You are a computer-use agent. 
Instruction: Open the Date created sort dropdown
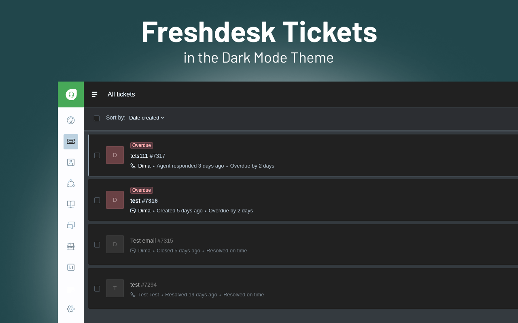click(x=146, y=117)
